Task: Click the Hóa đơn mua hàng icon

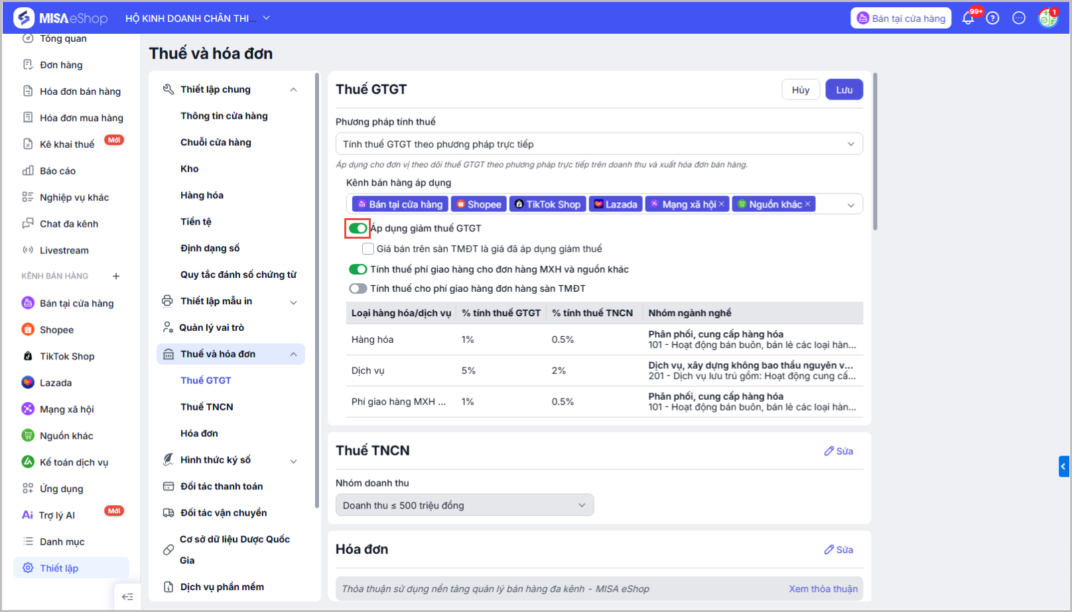Action: click(28, 117)
